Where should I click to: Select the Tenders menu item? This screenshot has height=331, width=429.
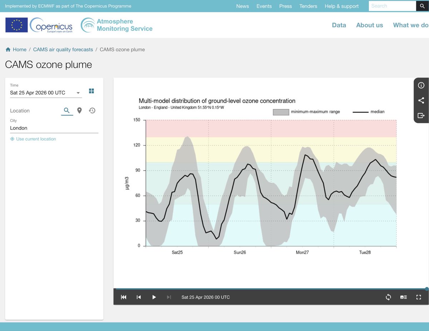(308, 6)
